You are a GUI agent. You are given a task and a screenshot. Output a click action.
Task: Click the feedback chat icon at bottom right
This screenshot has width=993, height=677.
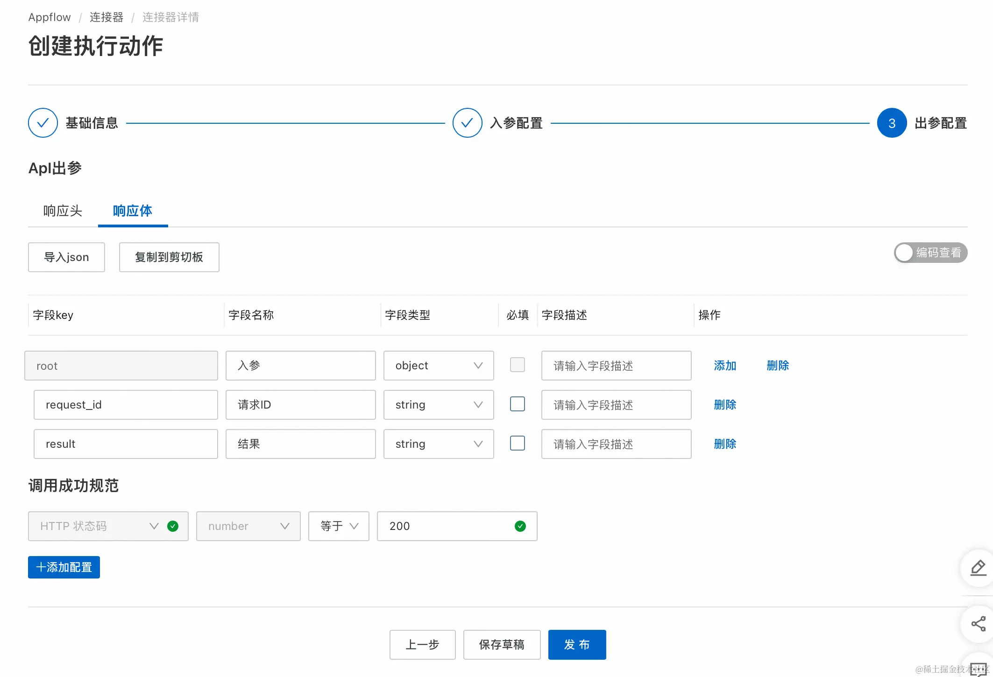coord(978,669)
